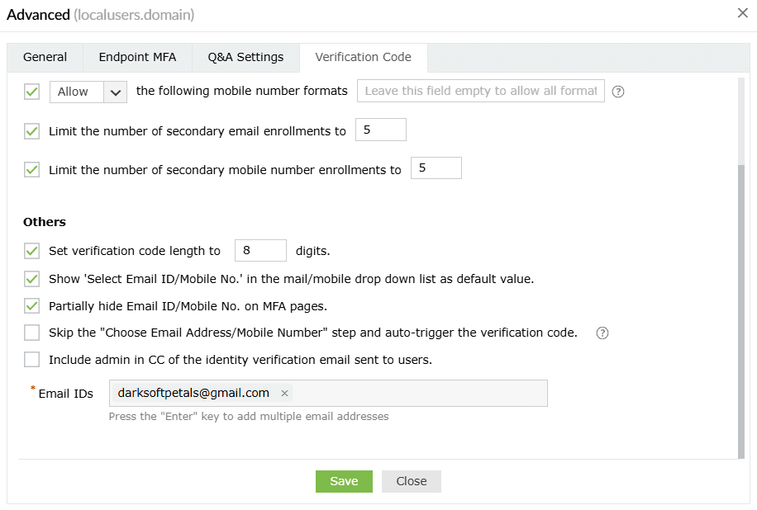757x510 pixels.
Task: Uncheck the verification code length option
Action: (31, 250)
